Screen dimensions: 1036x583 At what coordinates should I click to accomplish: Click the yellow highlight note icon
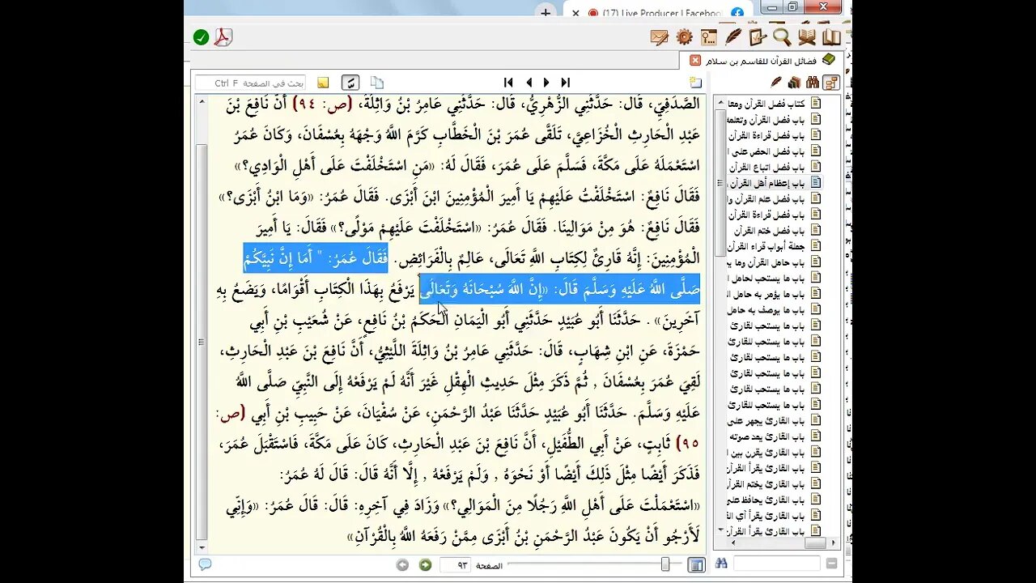pyautogui.click(x=323, y=83)
